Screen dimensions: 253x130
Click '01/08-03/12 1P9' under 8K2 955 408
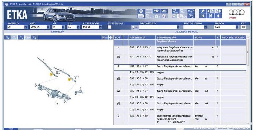tap(142, 110)
